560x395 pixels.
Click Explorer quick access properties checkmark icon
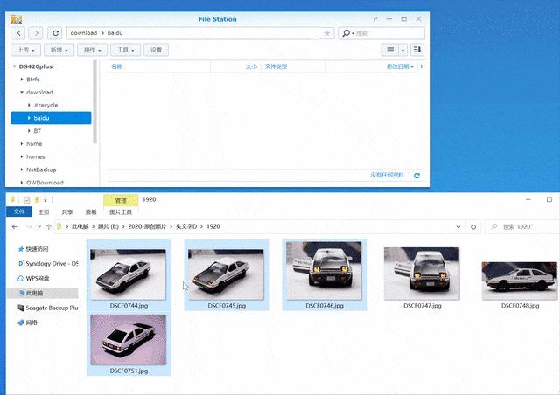27,200
